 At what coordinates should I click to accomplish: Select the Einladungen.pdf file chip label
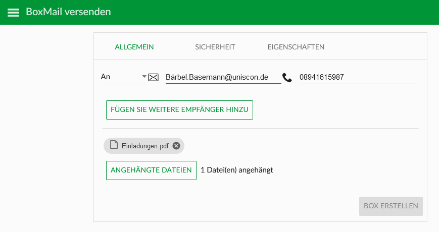tap(145, 146)
